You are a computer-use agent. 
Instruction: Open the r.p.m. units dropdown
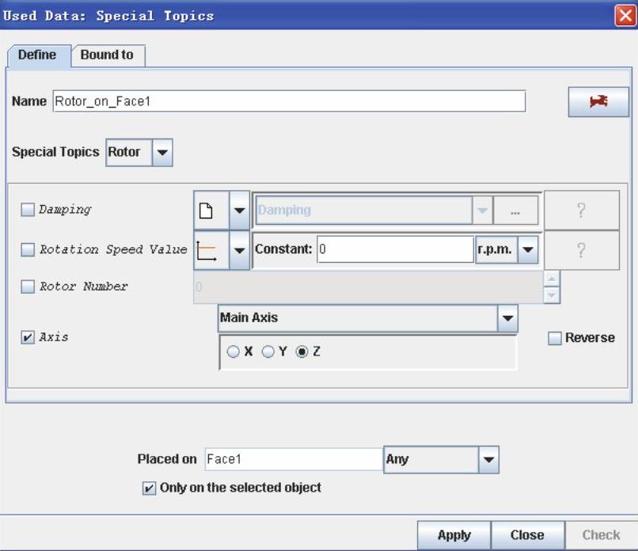click(528, 250)
